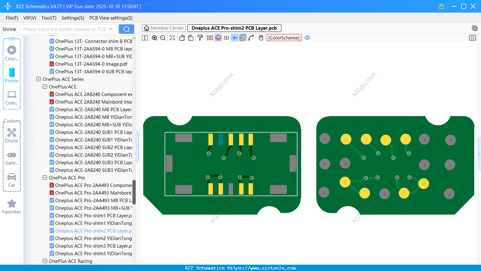Select the paint brush tool

[200, 38]
